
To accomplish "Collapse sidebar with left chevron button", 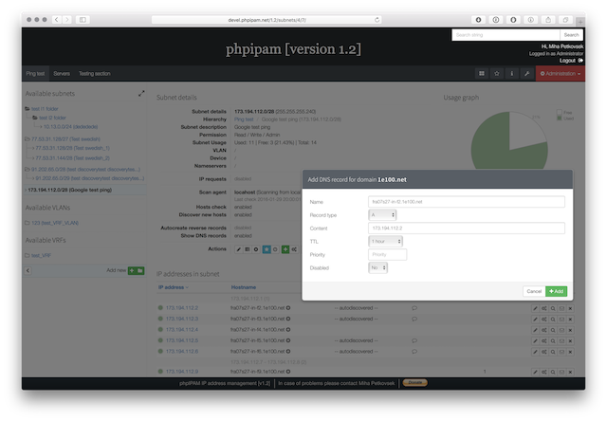I will [x=28, y=270].
